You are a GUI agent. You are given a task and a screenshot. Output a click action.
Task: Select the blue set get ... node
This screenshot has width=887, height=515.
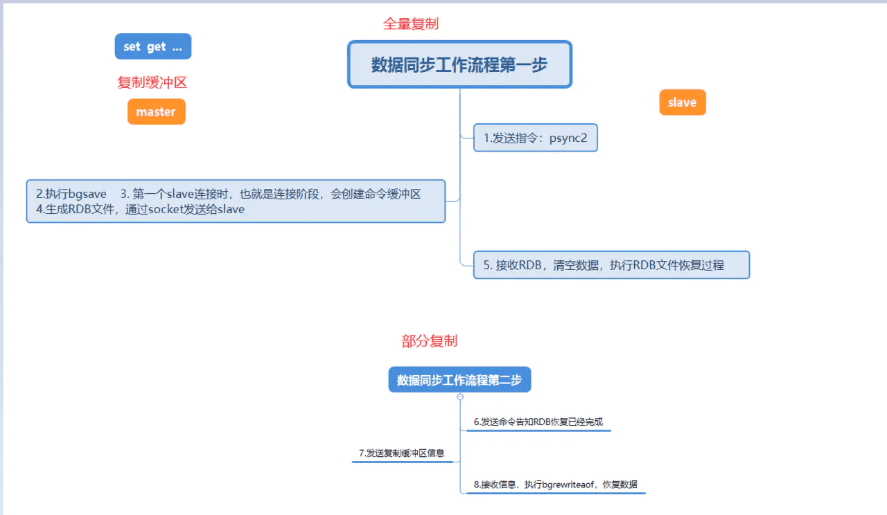(152, 46)
